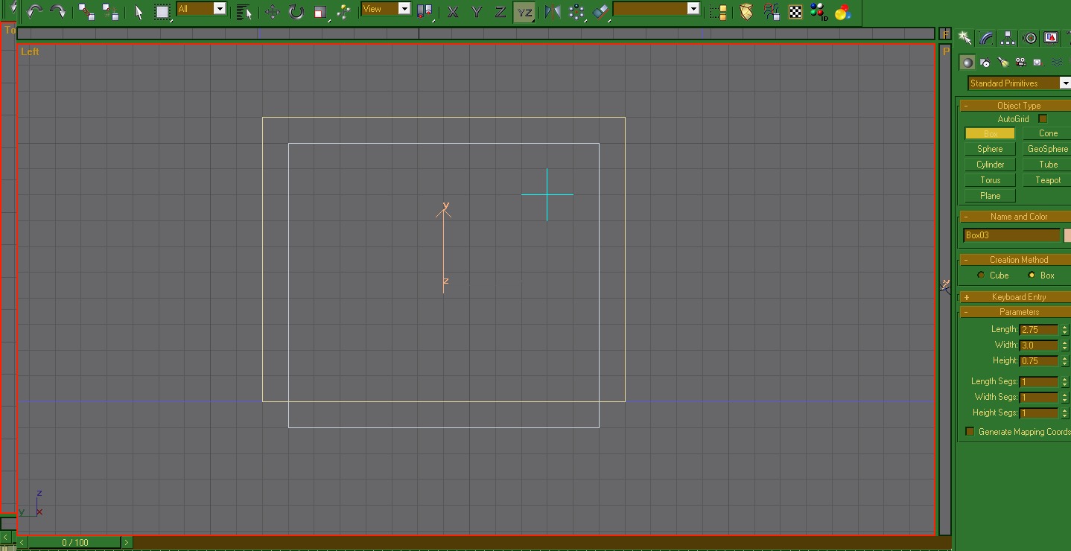
Task: Click the Tube primitive button
Action: [1048, 165]
